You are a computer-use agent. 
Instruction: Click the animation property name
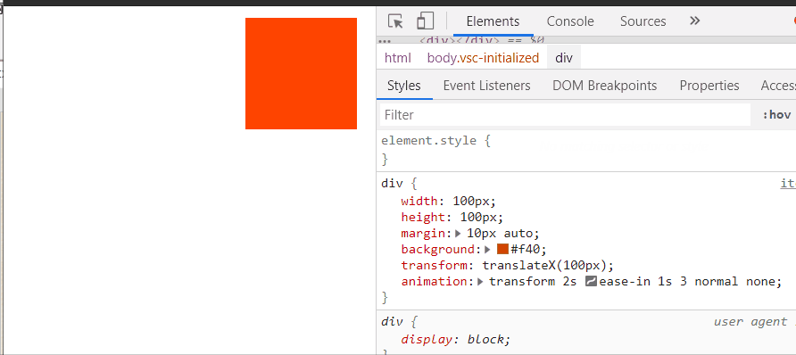click(x=433, y=282)
